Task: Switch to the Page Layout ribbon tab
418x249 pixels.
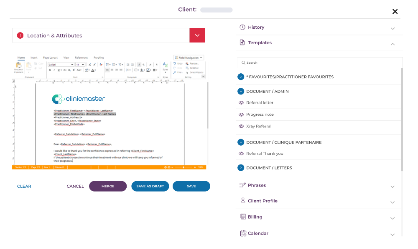Action: coord(50,57)
